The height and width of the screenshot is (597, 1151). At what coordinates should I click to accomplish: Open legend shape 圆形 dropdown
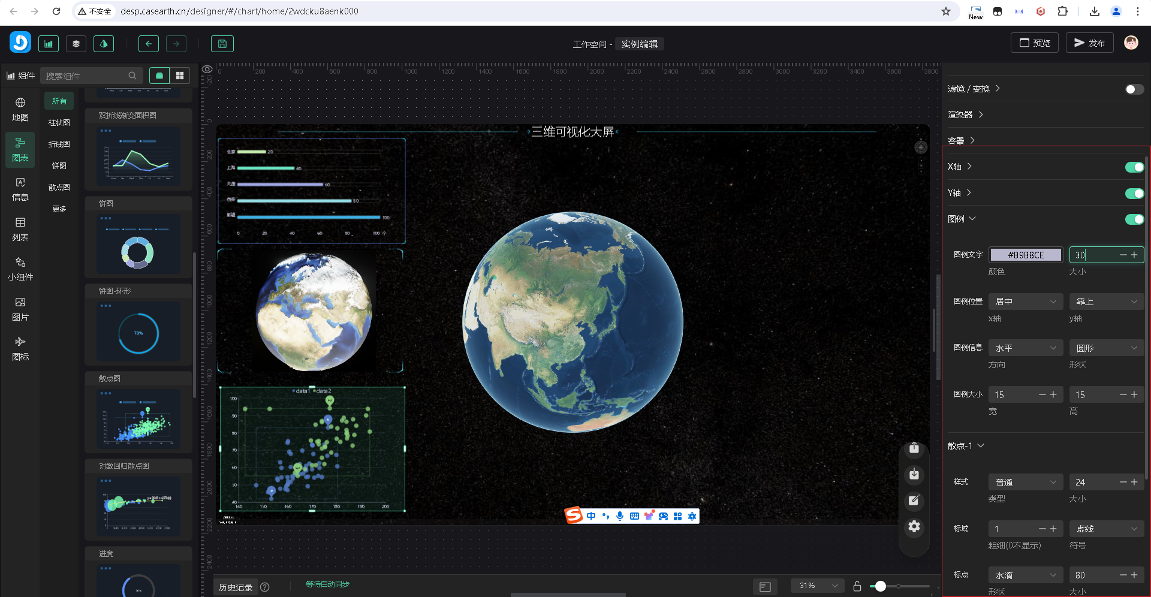(x=1106, y=348)
